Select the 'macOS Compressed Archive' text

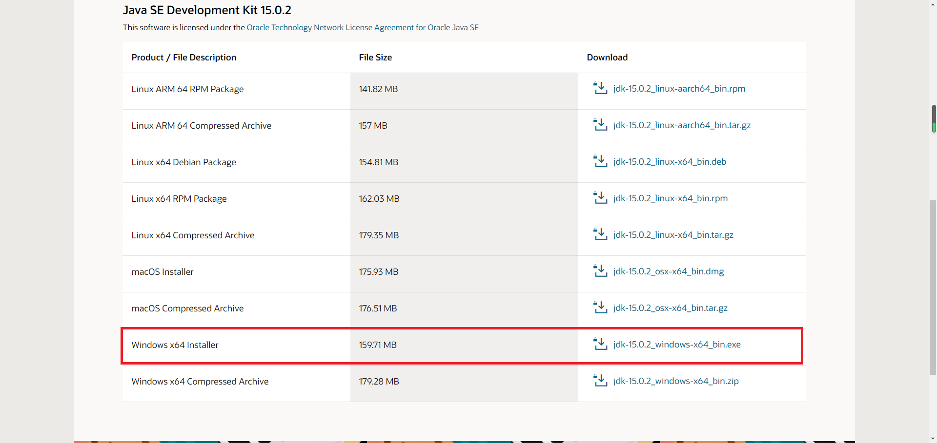[x=187, y=308]
